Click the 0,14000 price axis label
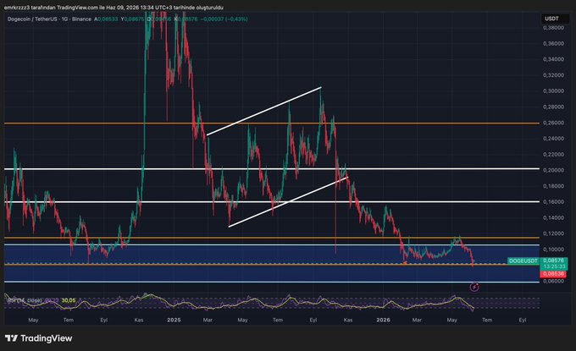576x351 pixels. point(553,217)
